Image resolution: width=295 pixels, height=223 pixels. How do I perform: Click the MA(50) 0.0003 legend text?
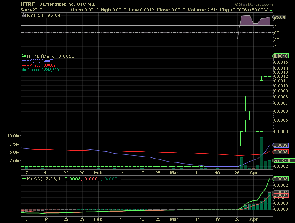[x=40, y=61]
